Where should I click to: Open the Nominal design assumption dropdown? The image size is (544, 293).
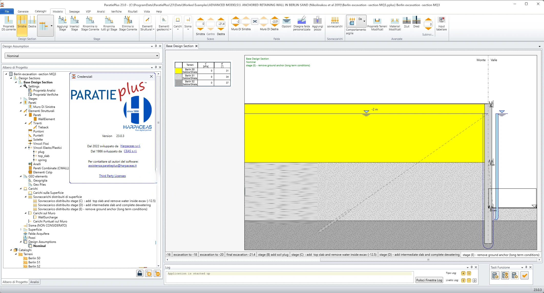click(x=82, y=56)
